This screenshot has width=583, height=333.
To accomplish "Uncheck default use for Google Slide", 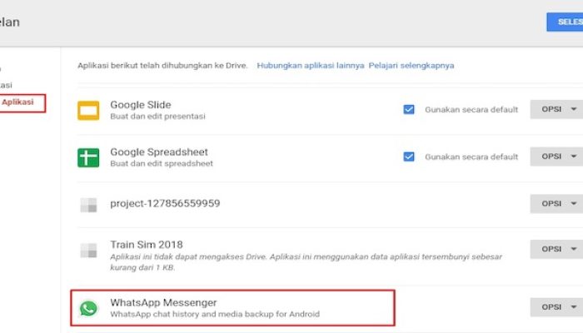I will [409, 109].
